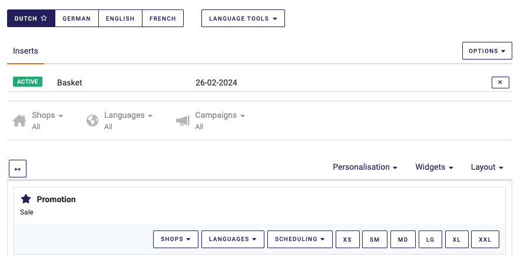Select the Inserts tab
Image resolution: width=517 pixels, height=257 pixels.
pyautogui.click(x=25, y=51)
